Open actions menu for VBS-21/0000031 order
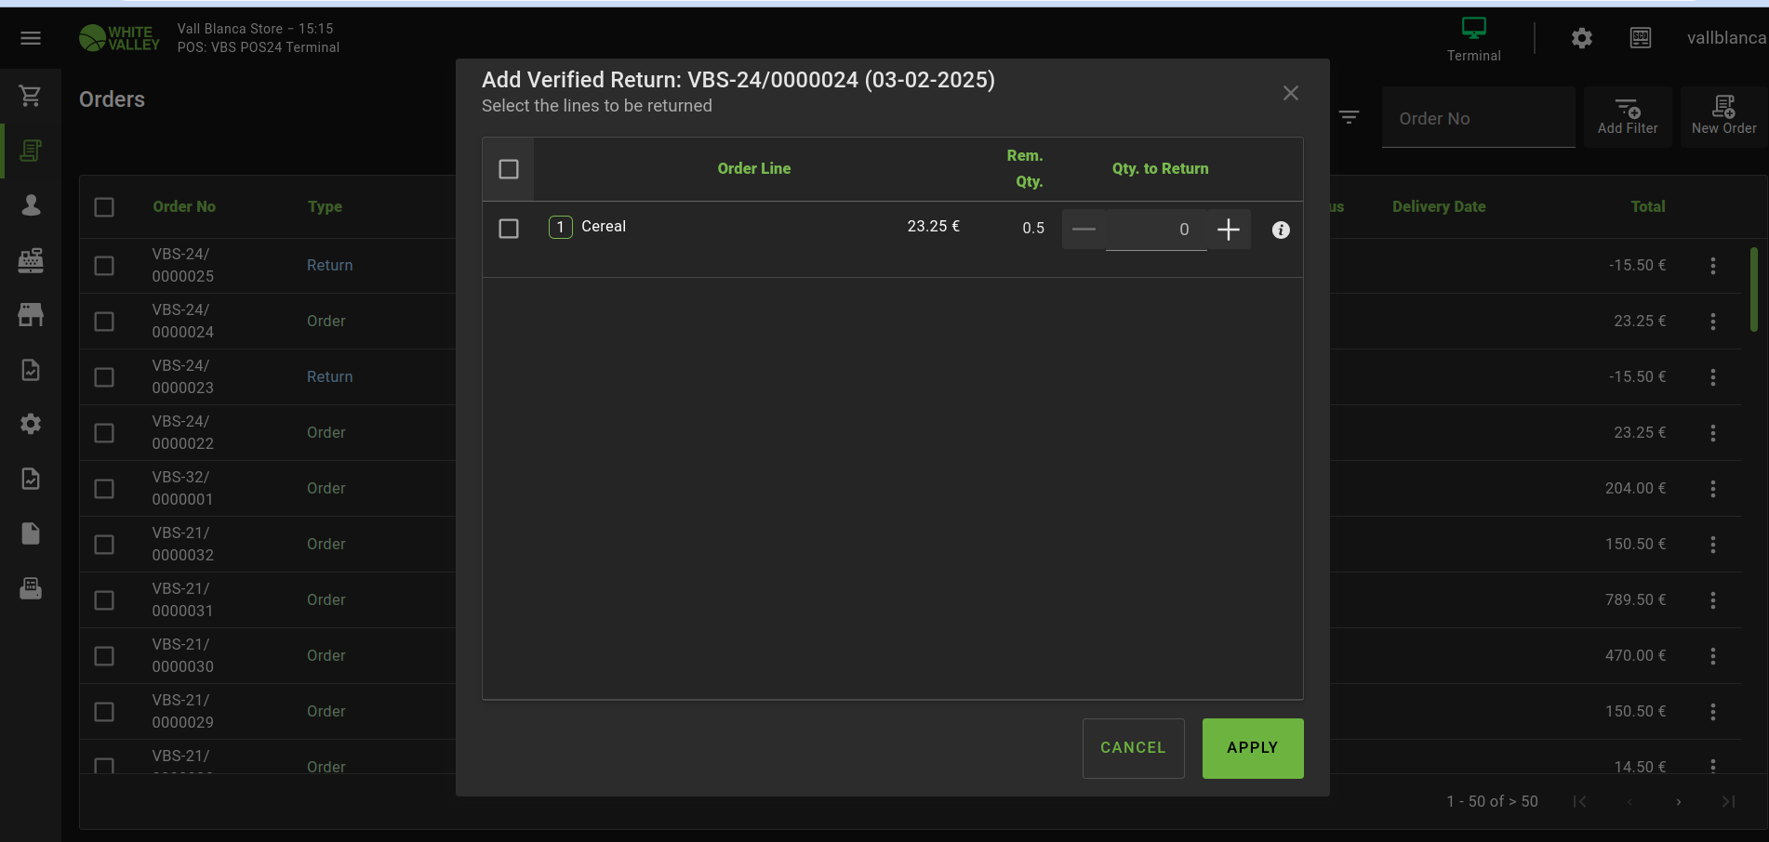 click(1712, 600)
